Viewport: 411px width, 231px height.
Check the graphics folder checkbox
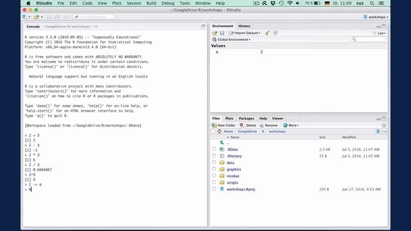coord(214,169)
